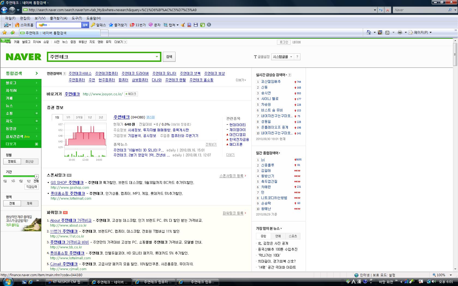The width and height of the screenshot is (458, 286).
Task: Open 스마트홈 house icon in toolbar
Action: coord(17,25)
